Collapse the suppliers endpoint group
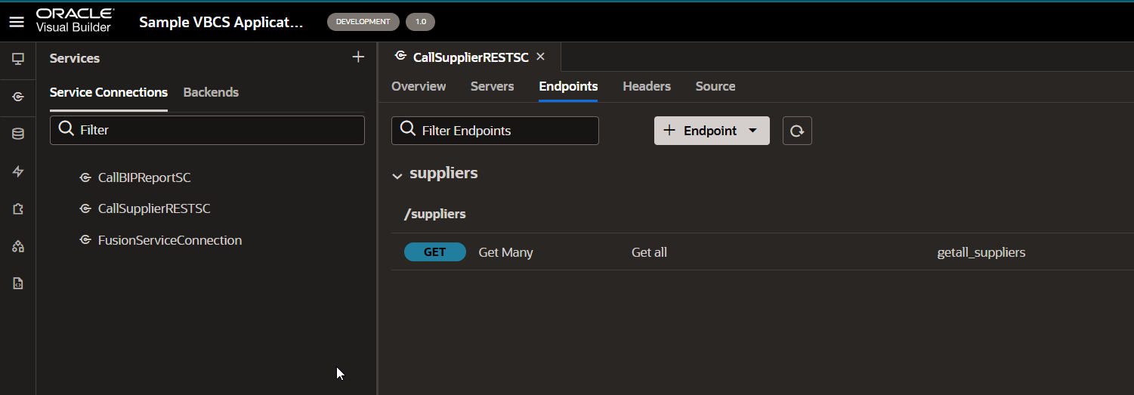1134x395 pixels. pyautogui.click(x=397, y=176)
